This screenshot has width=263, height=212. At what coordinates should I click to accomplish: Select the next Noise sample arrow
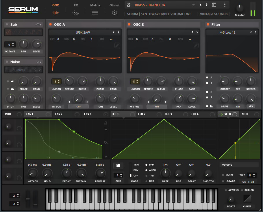point(40,70)
